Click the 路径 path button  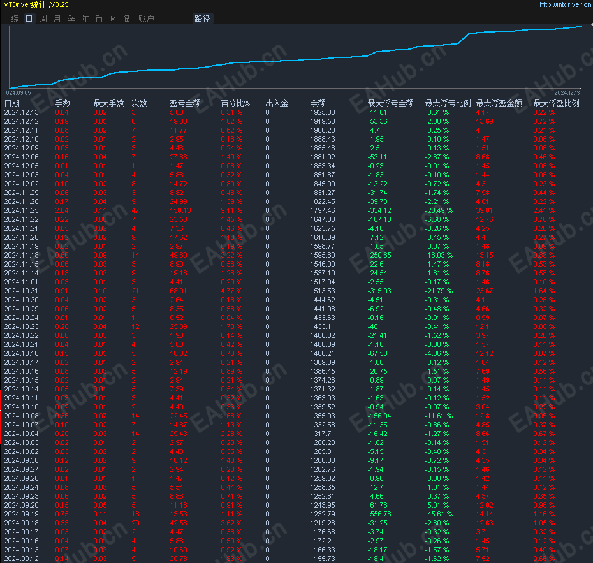[202, 18]
